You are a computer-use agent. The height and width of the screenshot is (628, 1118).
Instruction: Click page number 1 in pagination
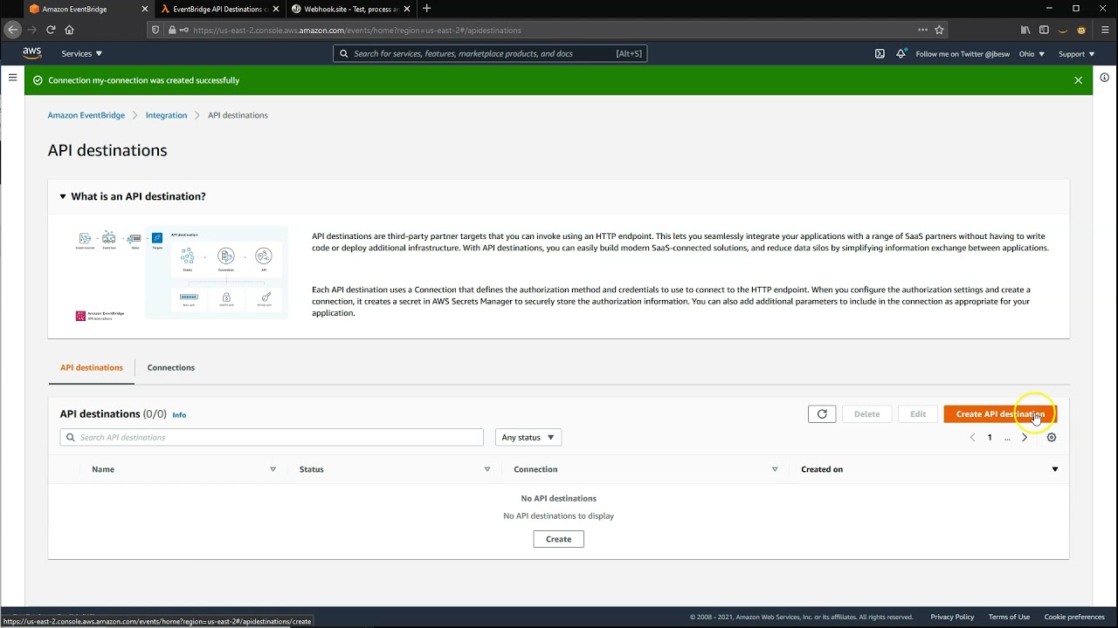tap(990, 438)
